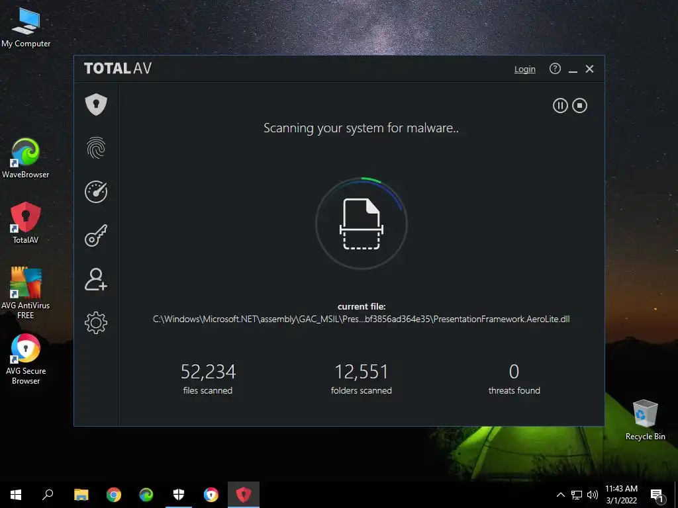Click the Login link
The width and height of the screenshot is (678, 508).
524,69
